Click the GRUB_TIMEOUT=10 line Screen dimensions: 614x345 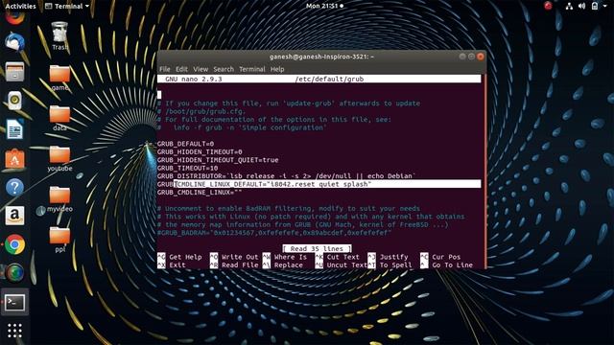[x=187, y=169]
